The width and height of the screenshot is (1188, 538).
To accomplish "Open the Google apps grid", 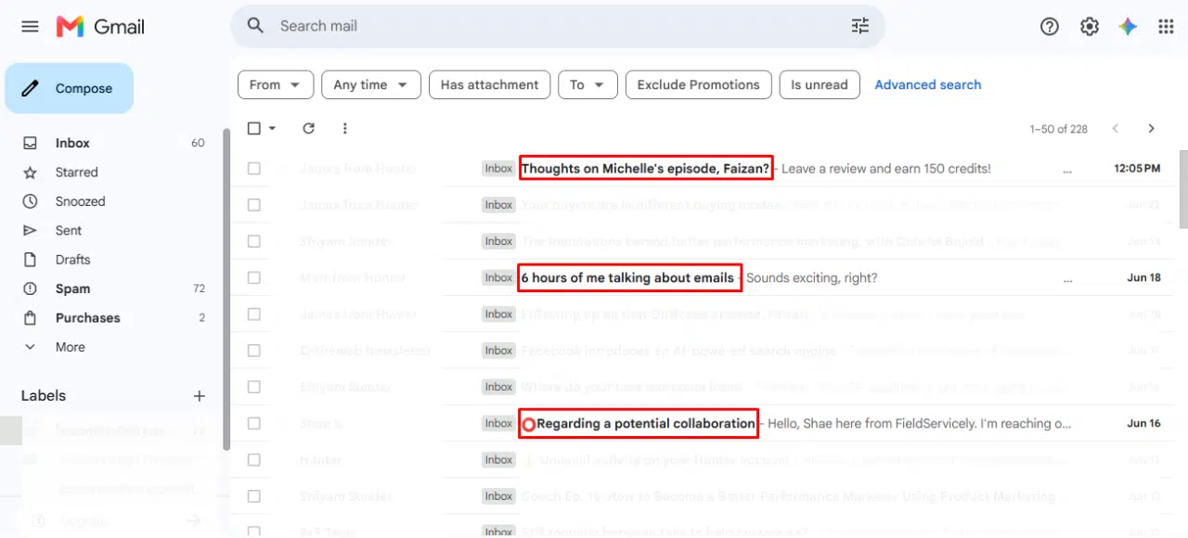I will pyautogui.click(x=1167, y=27).
